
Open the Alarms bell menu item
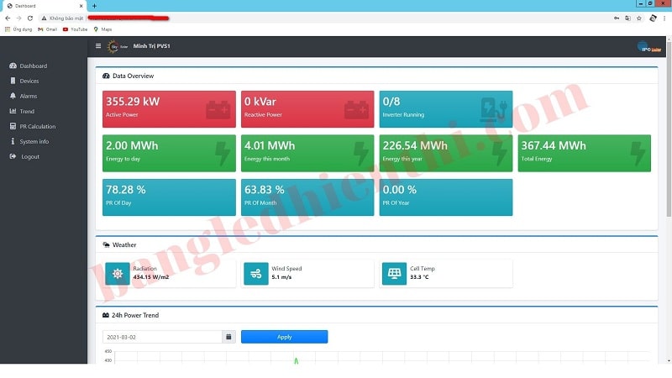coord(28,97)
